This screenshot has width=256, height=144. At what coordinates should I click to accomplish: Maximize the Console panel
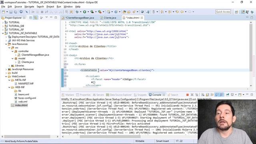tap(252, 94)
